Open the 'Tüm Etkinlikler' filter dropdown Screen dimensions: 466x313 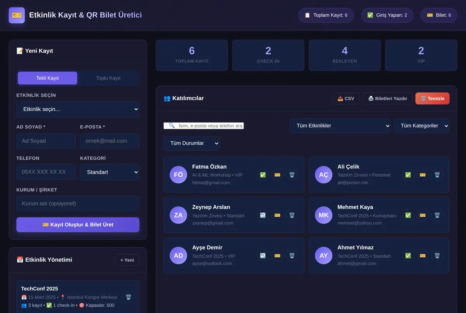coord(340,126)
